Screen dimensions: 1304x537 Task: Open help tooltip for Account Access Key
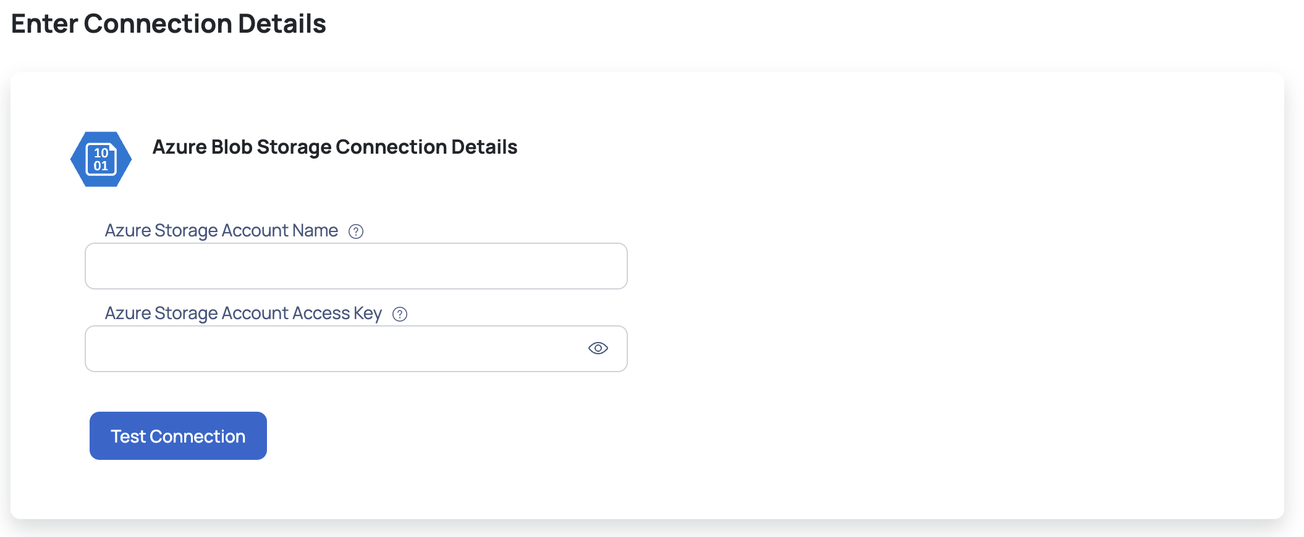tap(400, 314)
